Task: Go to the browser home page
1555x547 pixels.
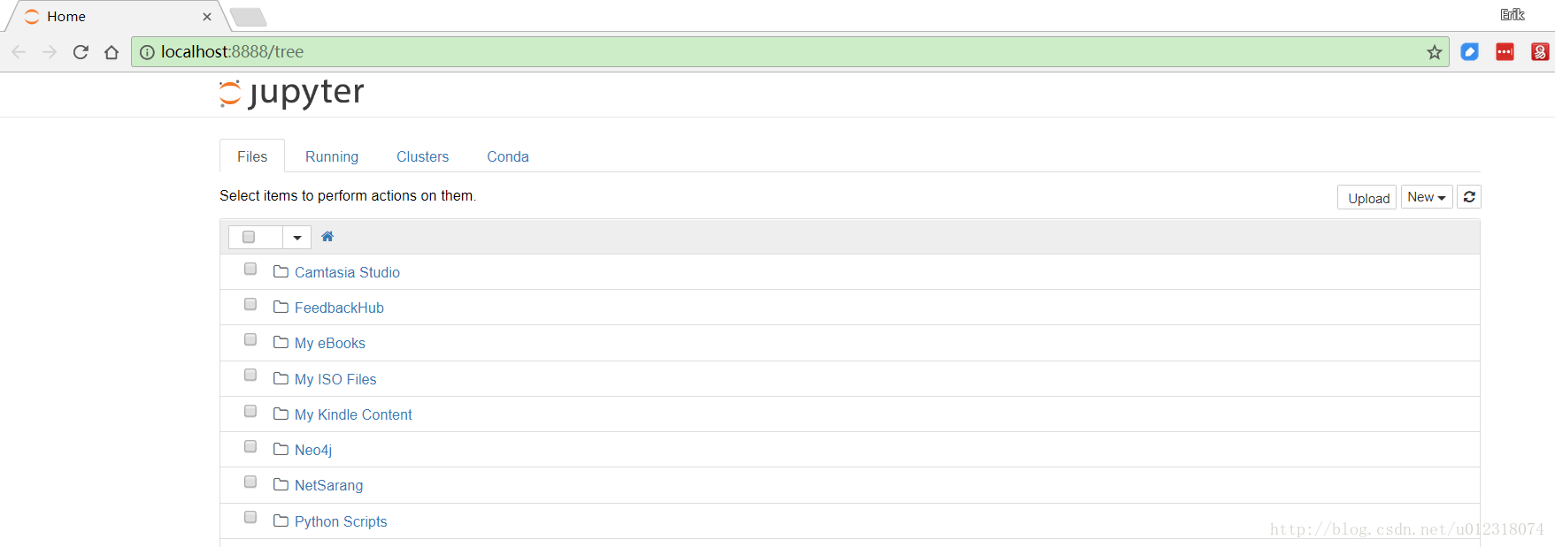Action: (112, 52)
